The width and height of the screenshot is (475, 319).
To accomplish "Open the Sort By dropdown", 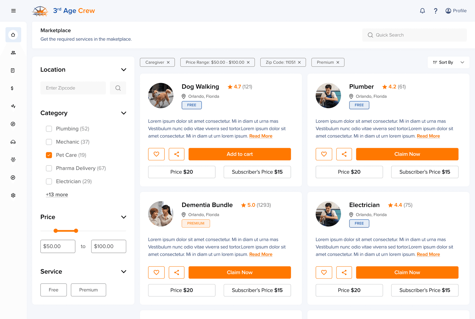I will [449, 62].
